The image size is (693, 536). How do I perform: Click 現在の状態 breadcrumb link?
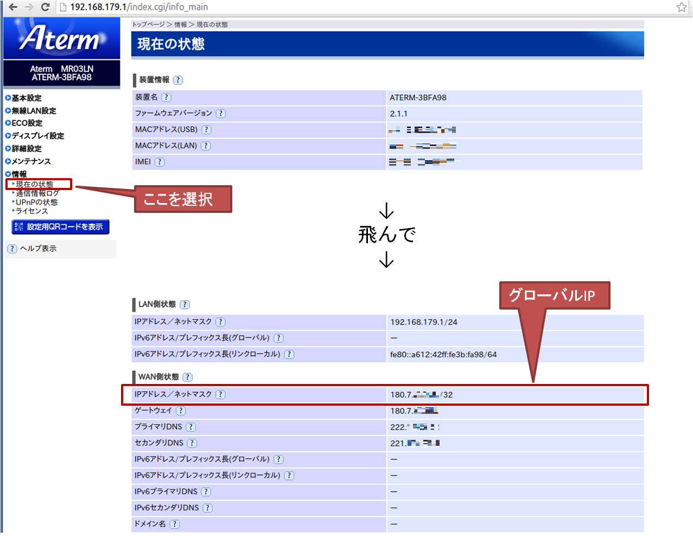pyautogui.click(x=212, y=25)
